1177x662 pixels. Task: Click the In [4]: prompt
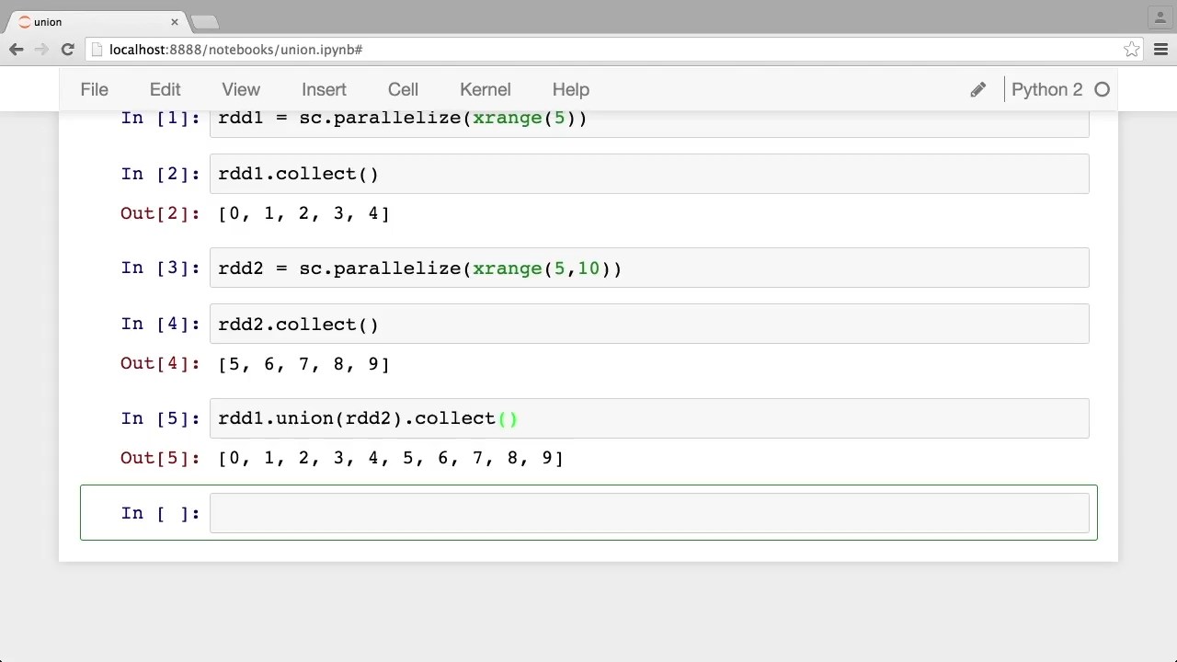tap(160, 324)
